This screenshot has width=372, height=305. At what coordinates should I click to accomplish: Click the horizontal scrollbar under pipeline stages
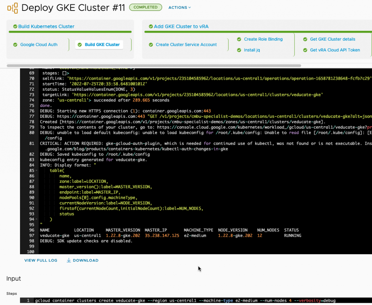click(x=154, y=66)
